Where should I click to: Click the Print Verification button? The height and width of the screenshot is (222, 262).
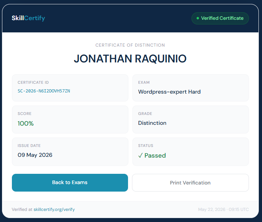point(190,183)
